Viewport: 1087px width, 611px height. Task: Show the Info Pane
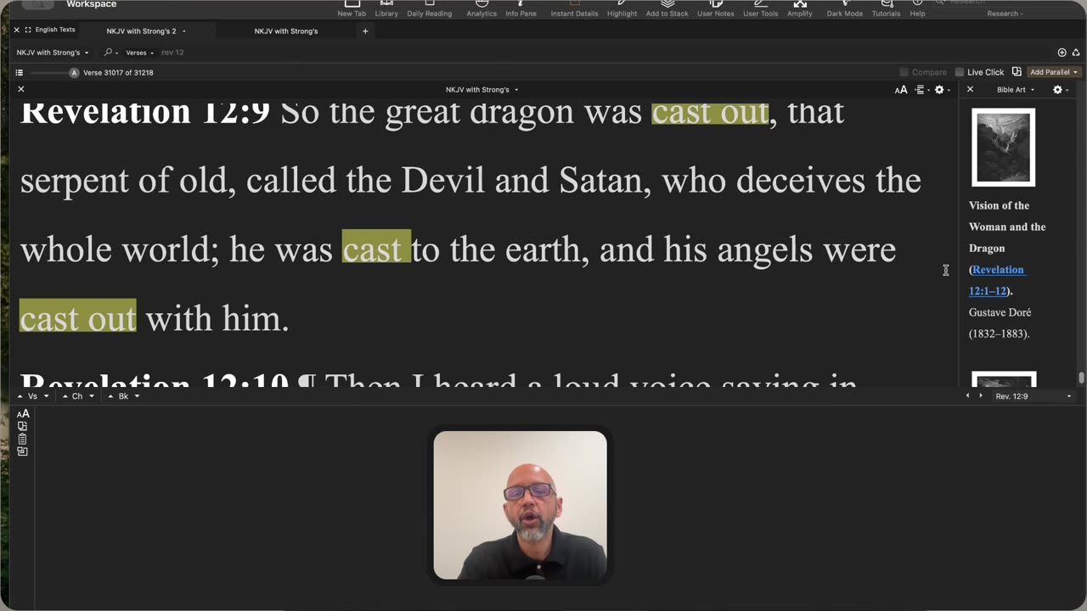521,8
